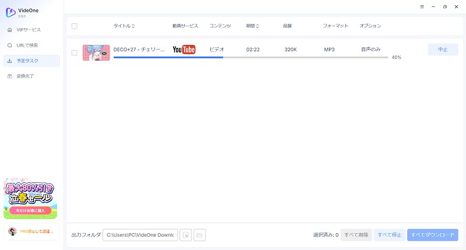The image size is (466, 250).
Task: Click the output folder path field
Action: 140,235
